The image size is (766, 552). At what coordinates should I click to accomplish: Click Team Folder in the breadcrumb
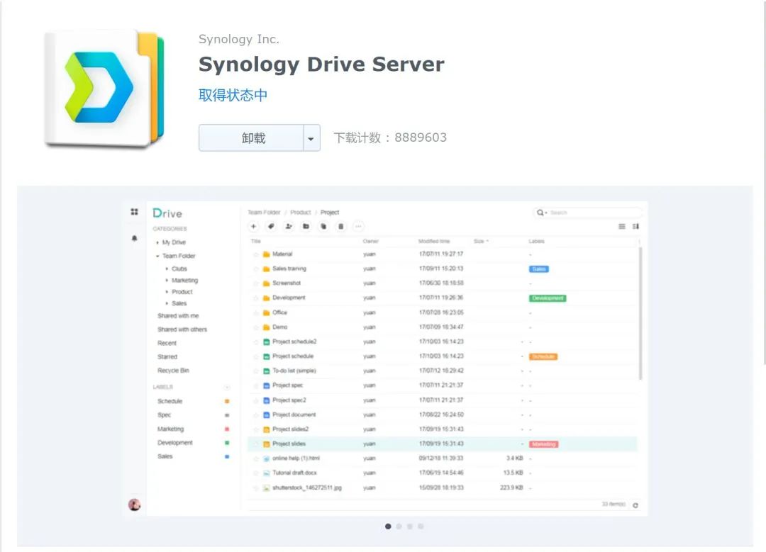pyautogui.click(x=264, y=213)
